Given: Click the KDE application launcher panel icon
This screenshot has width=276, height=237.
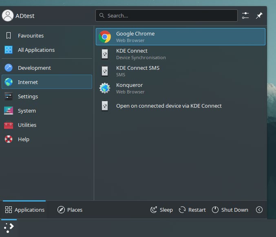Looking at the screenshot, I should click(x=9, y=228).
